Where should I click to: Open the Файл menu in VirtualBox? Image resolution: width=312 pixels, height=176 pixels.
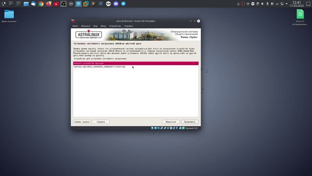[75, 26]
